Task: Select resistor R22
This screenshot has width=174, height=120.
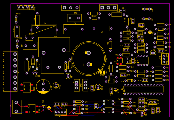Action: [126, 55]
